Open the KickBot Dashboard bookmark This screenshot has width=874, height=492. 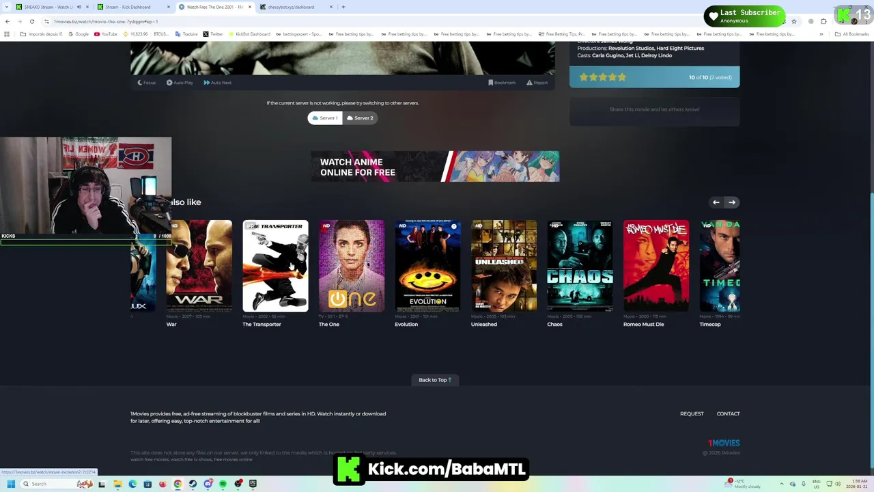tap(249, 34)
